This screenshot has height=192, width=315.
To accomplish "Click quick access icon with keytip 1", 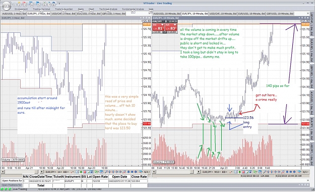I will pyautogui.click(x=15, y=5).
